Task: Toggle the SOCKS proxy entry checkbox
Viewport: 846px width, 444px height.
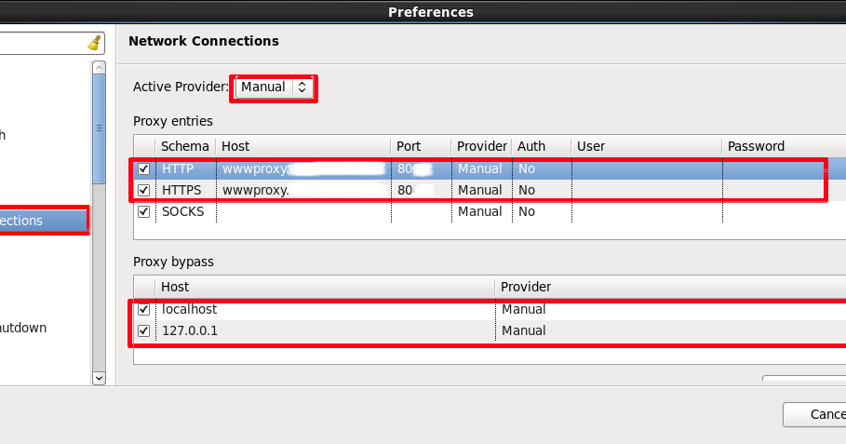Action: pos(143,211)
